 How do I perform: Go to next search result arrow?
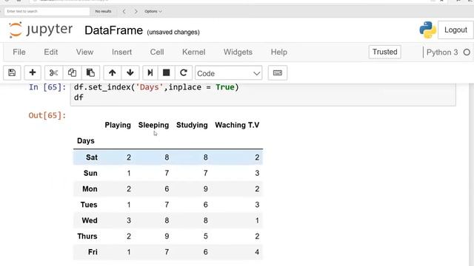pos(136,12)
